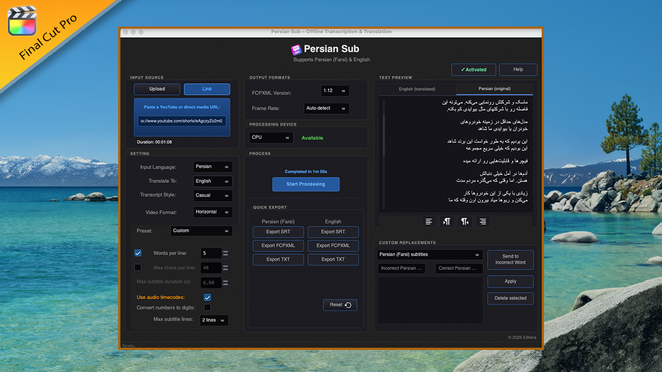This screenshot has width=662, height=372.
Task: Export SRT for Persian (Farsi)
Action: 278,231
